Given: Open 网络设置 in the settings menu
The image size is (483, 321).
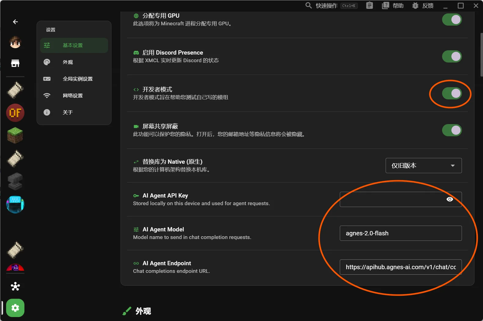Looking at the screenshot, I should pyautogui.click(x=74, y=96).
